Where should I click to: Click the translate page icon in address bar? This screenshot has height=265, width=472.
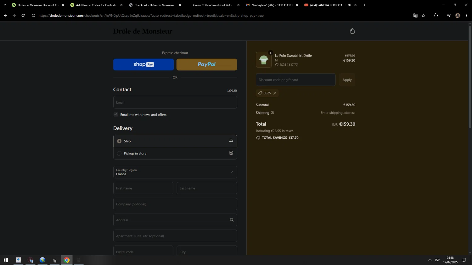coord(415,15)
